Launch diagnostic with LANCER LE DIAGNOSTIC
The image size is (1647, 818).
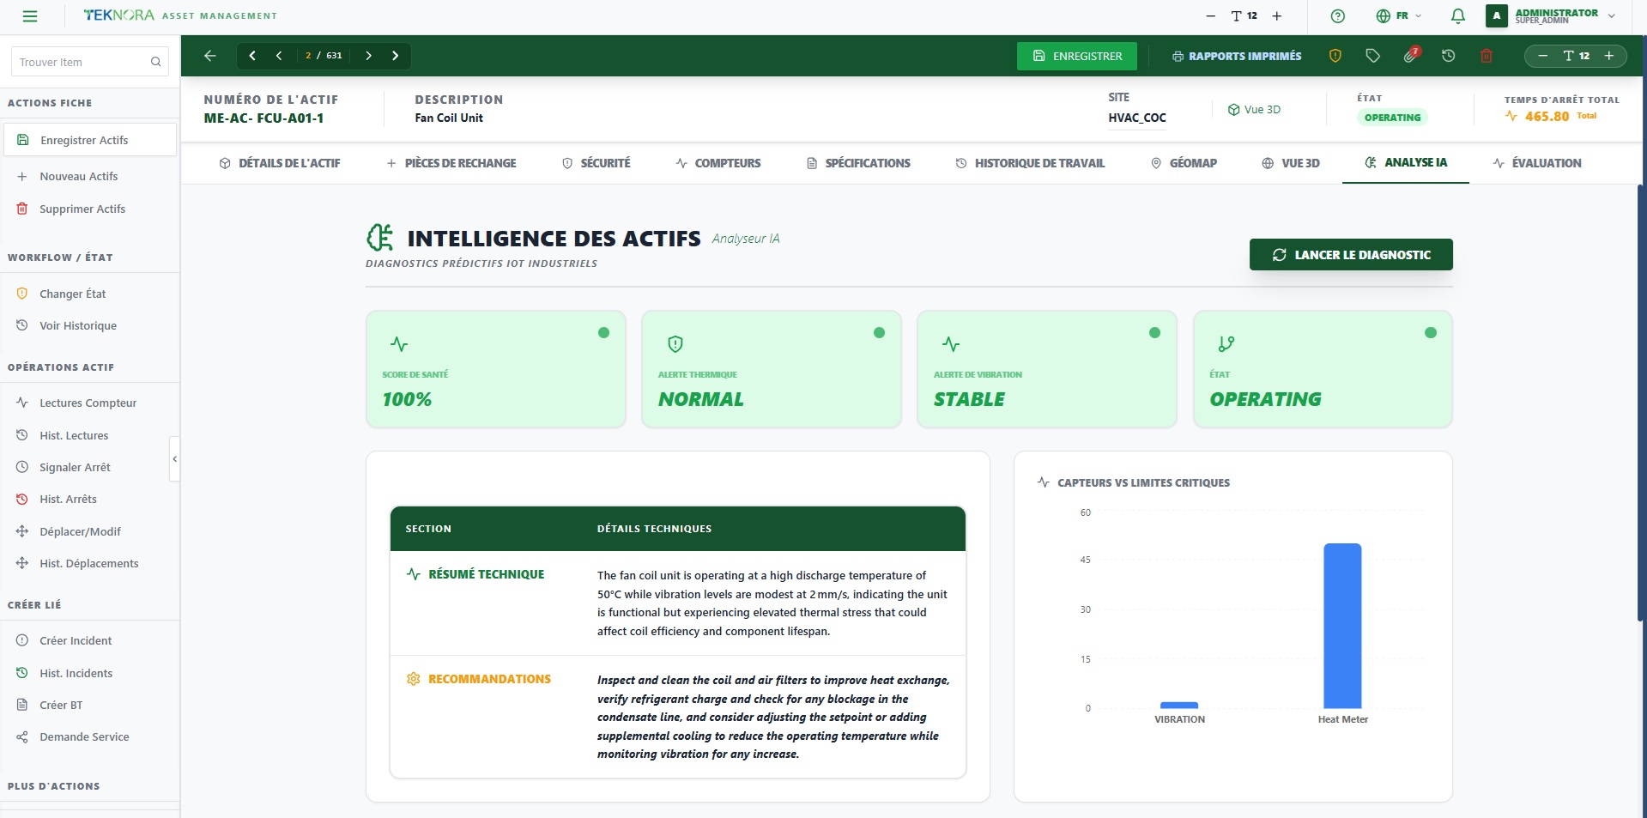(1351, 255)
